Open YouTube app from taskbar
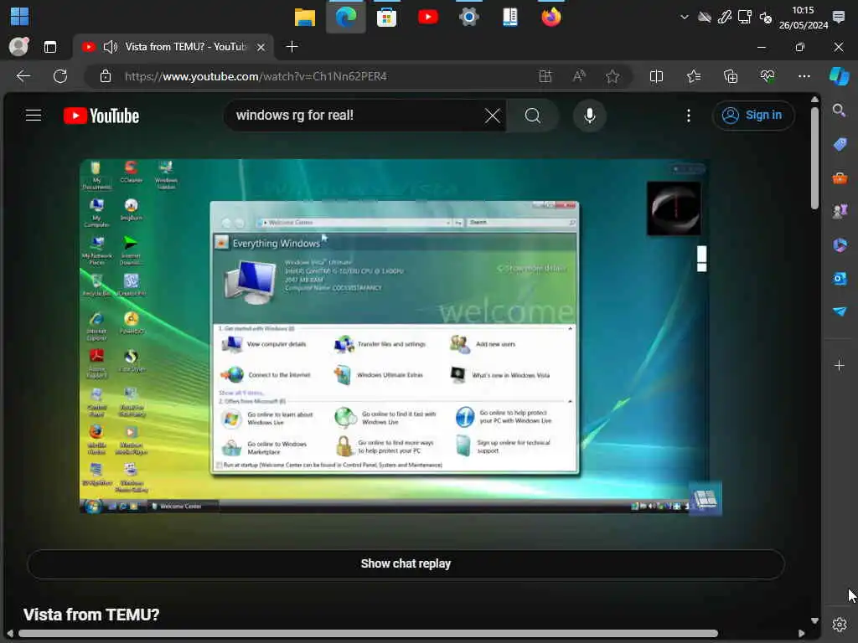This screenshot has height=643, width=858. pos(428,17)
